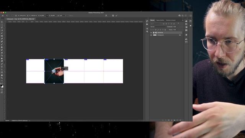Viewport: 245px width, 138px height.
Task: Expand the status bar info arrow
Action: coord(29,121)
